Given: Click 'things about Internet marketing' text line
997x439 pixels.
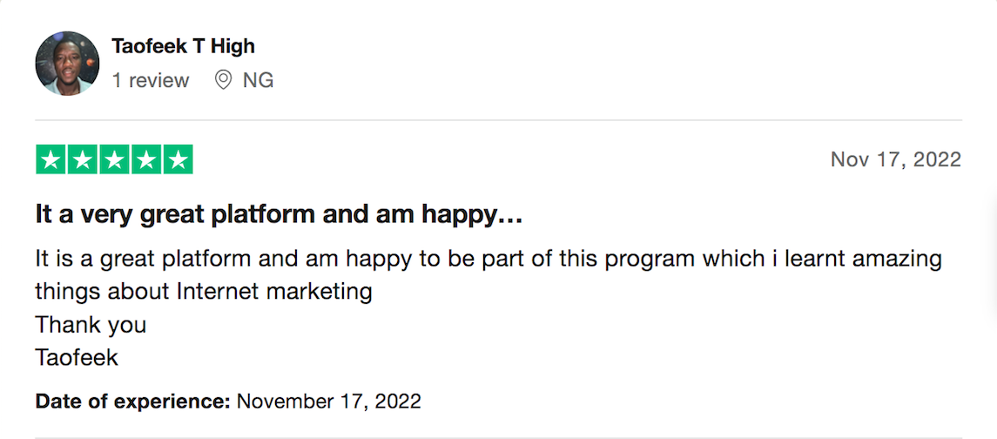Looking at the screenshot, I should click(x=204, y=292).
